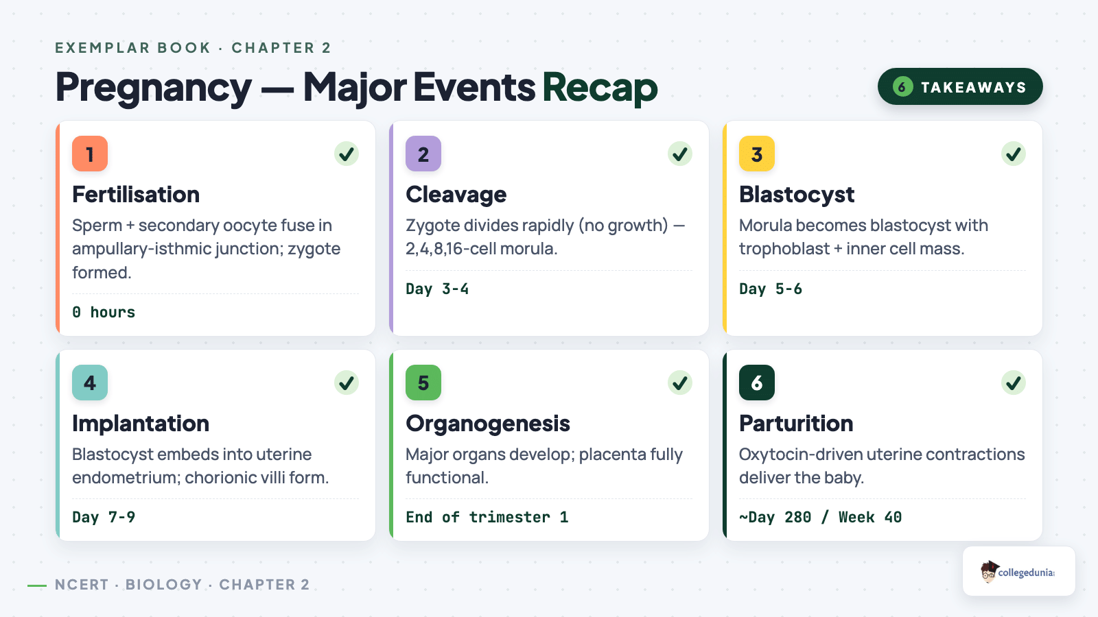
Task: Click the Day 7-9 timing label
Action: pos(104,517)
